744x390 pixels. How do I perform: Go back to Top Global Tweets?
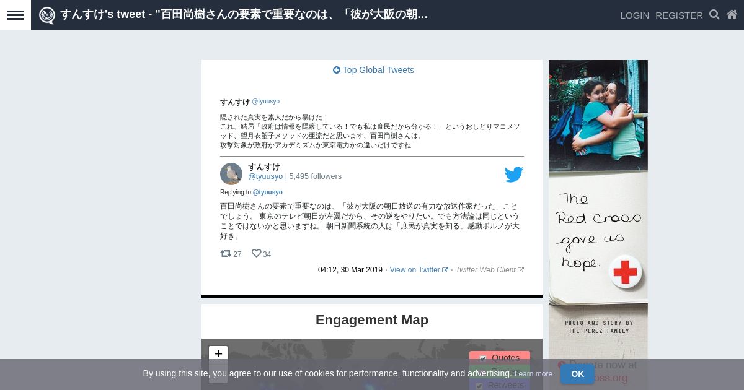373,70
